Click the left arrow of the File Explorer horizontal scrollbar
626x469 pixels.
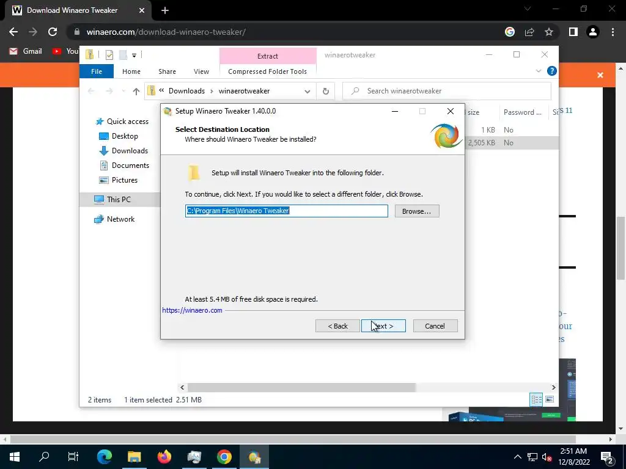(182, 387)
